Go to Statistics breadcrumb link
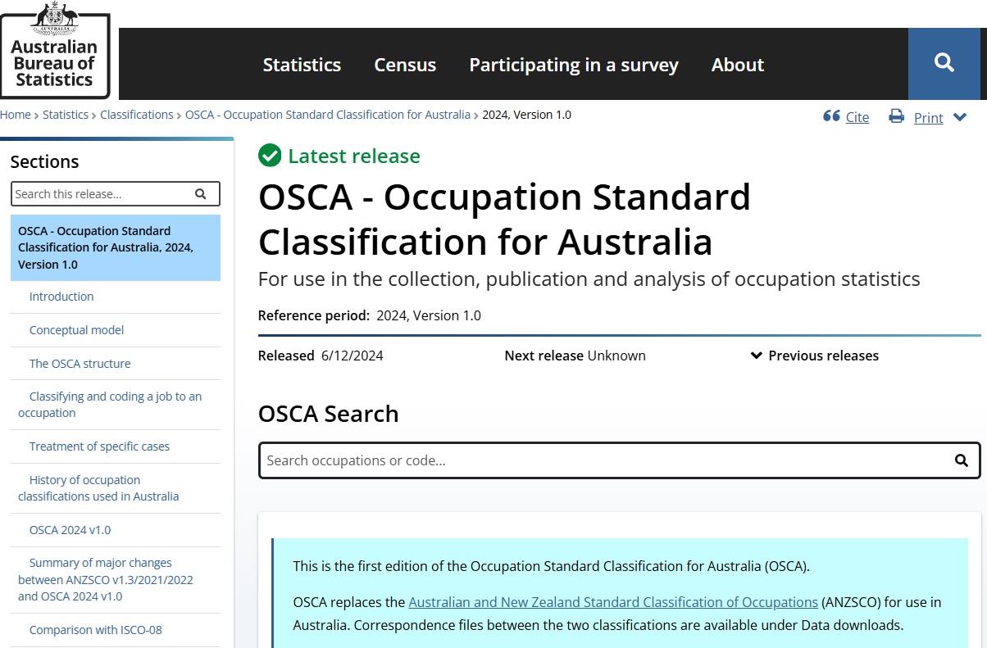Image resolution: width=987 pixels, height=648 pixels. (x=66, y=115)
